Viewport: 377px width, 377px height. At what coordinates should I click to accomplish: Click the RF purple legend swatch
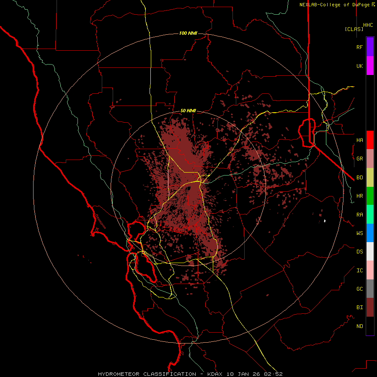tap(370, 47)
